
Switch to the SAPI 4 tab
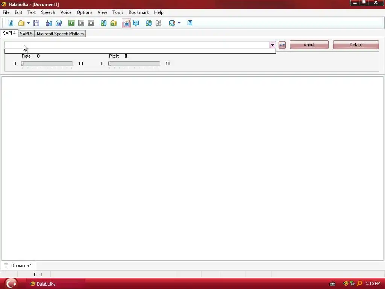(9, 33)
